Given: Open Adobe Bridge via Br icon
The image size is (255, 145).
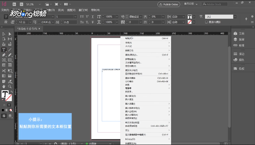Looking at the screenshot, I should coord(14,4).
